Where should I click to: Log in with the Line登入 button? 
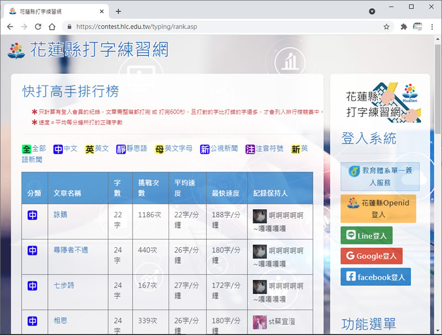pos(366,235)
